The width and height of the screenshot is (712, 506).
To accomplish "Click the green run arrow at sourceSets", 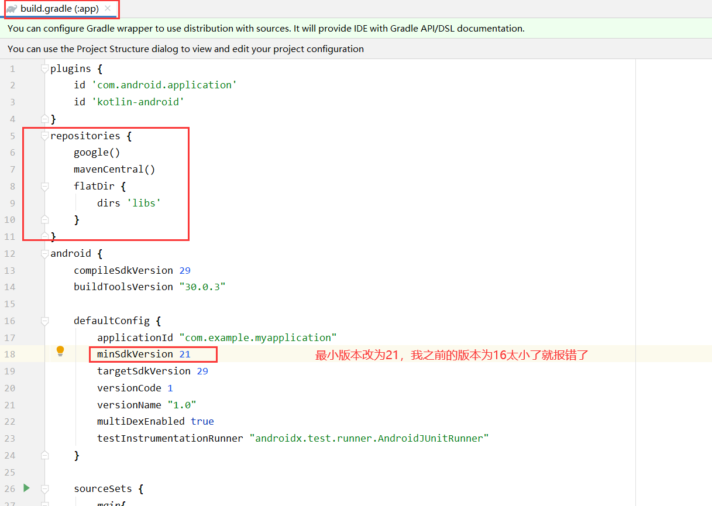I will [26, 487].
